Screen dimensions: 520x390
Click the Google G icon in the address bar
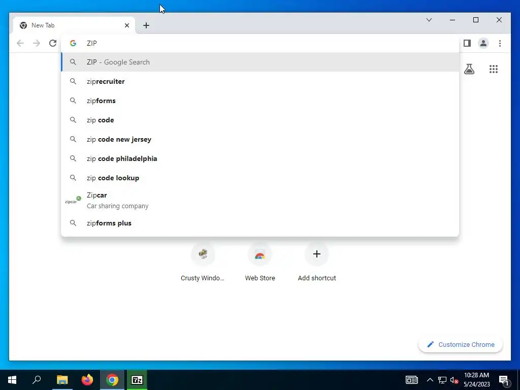click(73, 43)
